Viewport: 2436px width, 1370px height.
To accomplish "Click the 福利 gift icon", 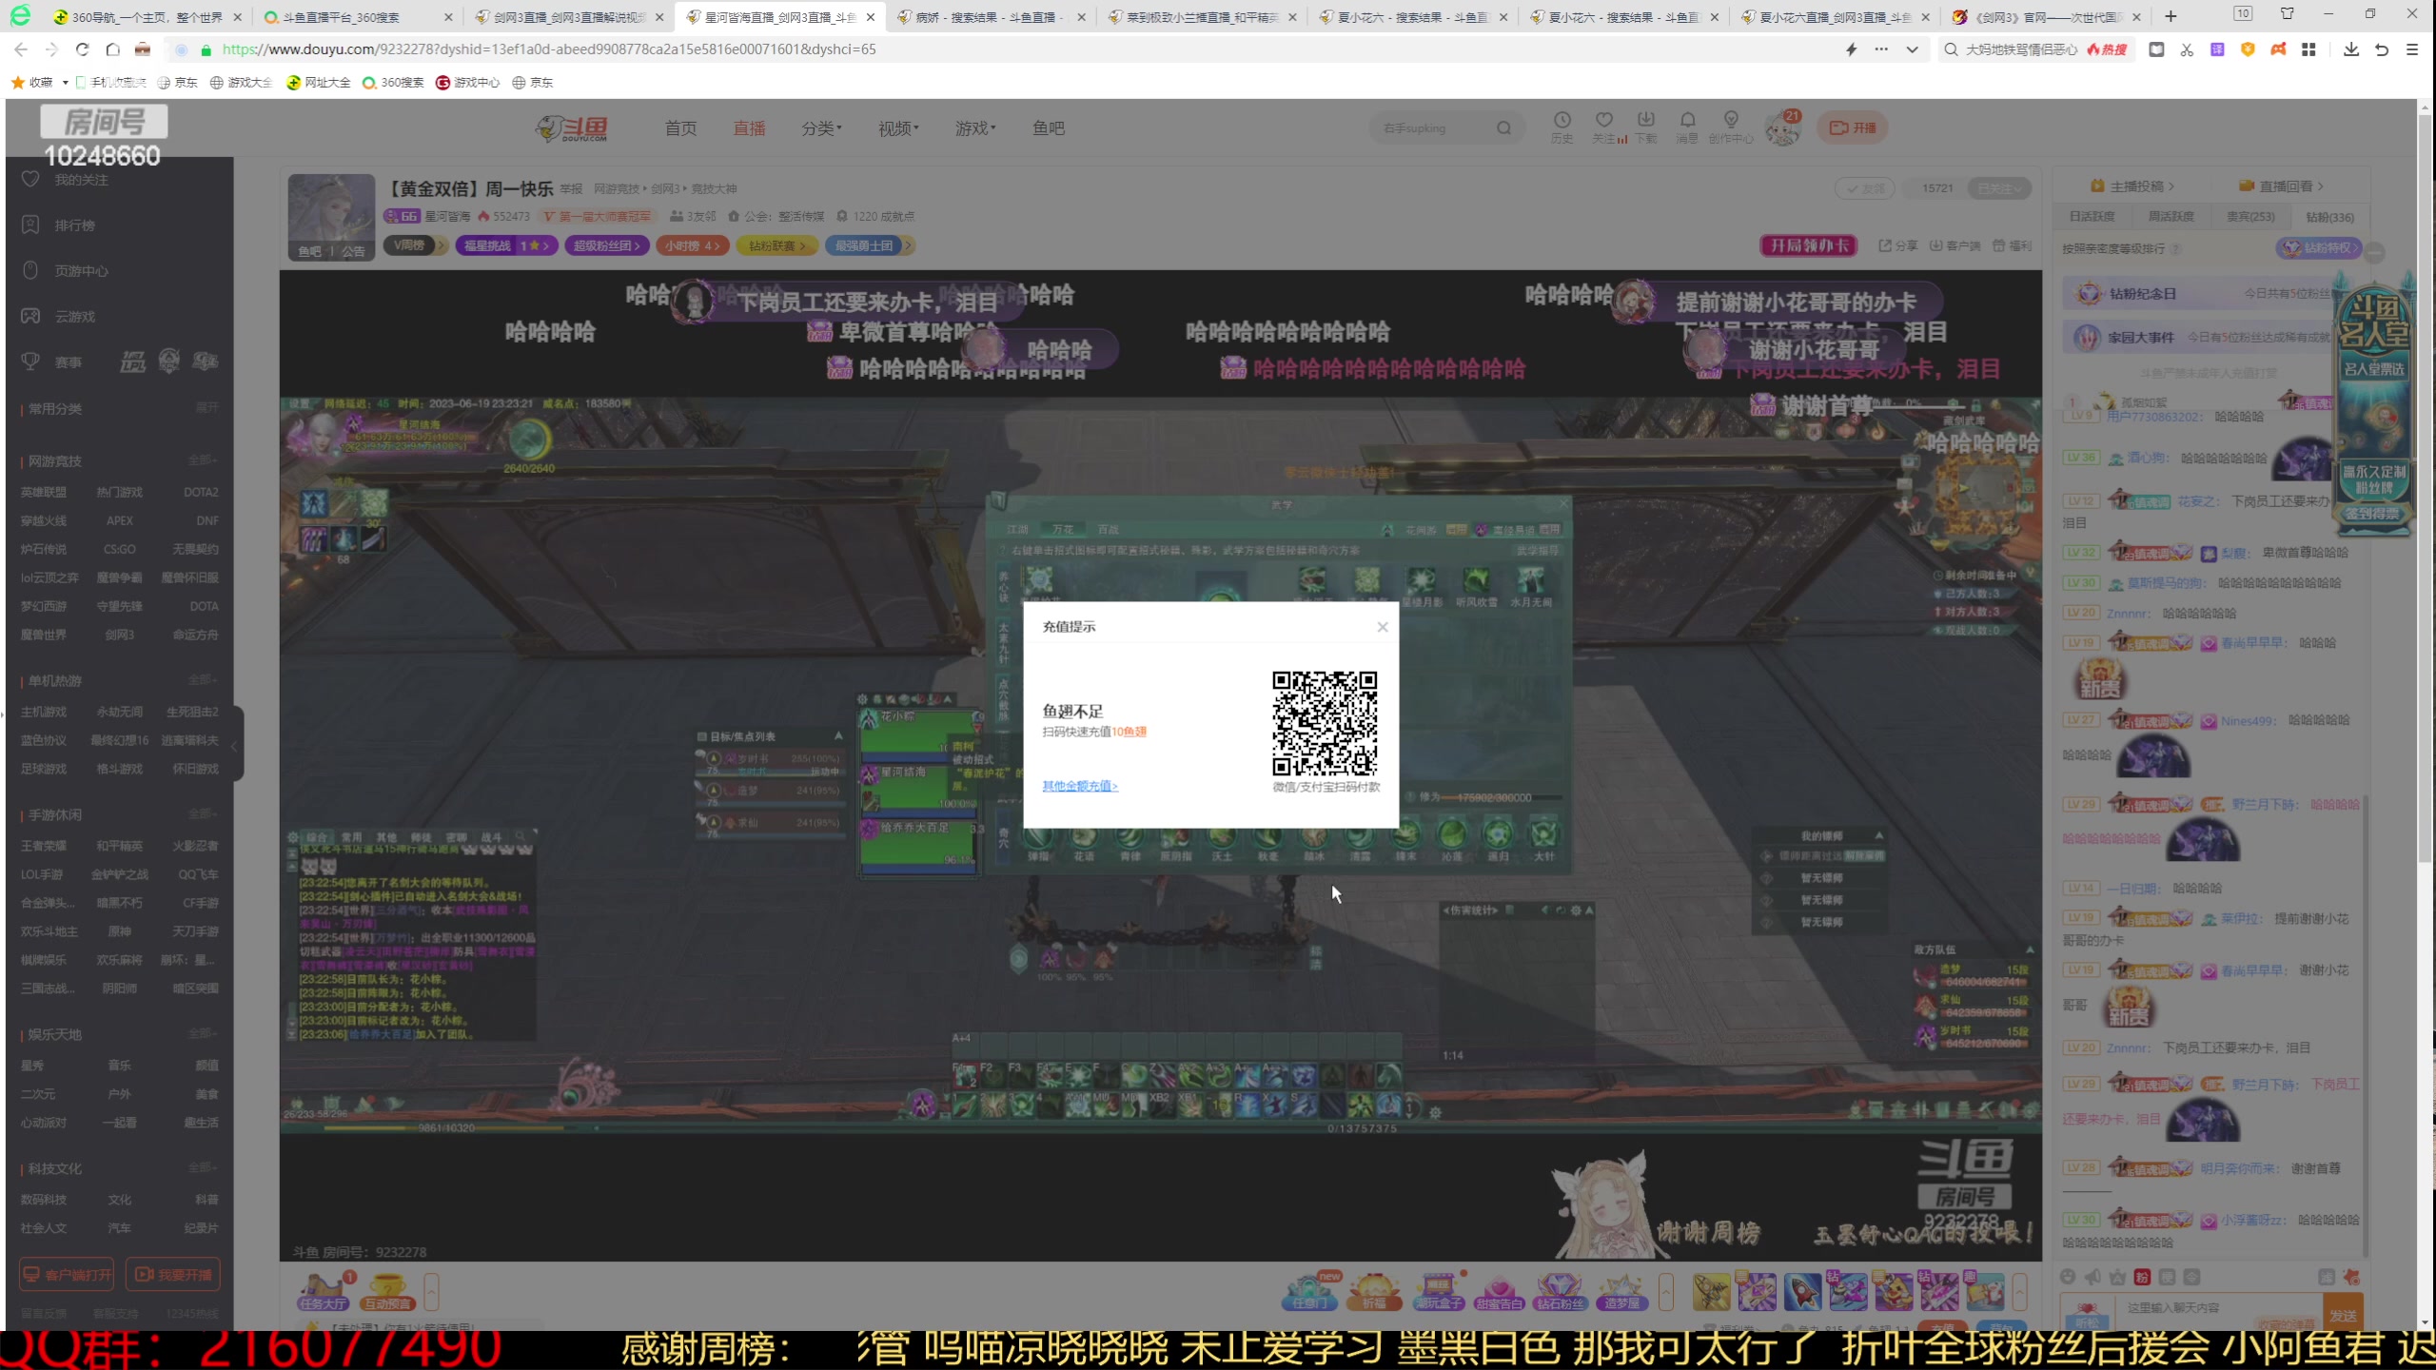I will pos(2012,245).
